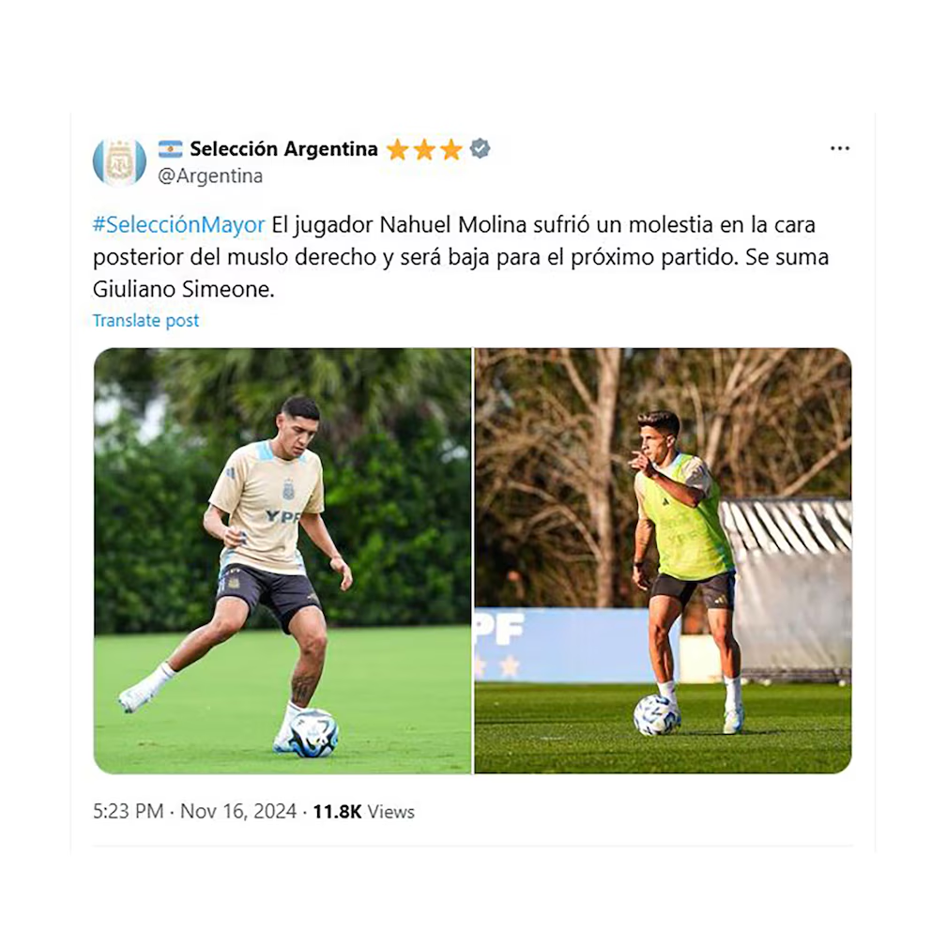
Task: Open the #SelecciónMayor hashtag
Action: (x=178, y=225)
